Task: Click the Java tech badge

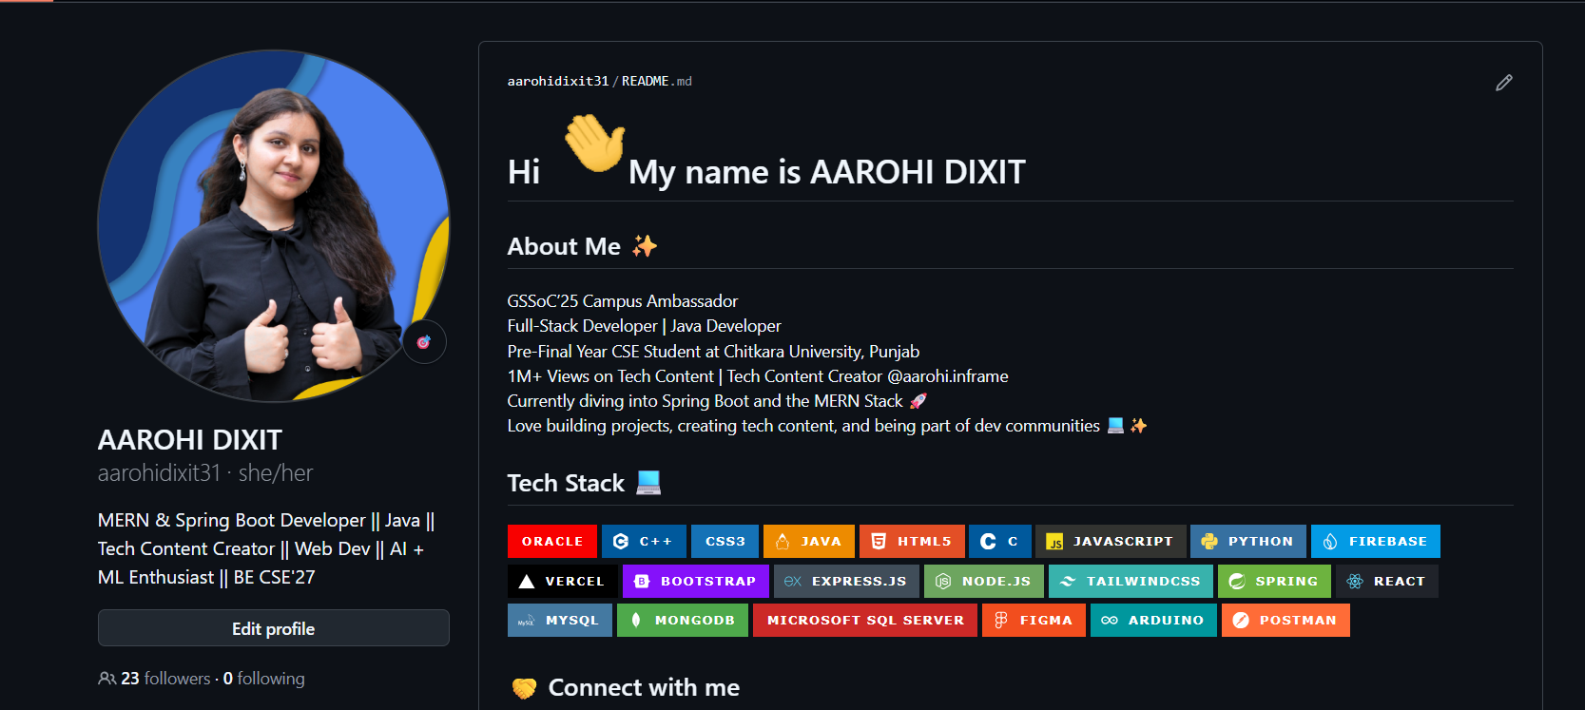Action: 809,541
